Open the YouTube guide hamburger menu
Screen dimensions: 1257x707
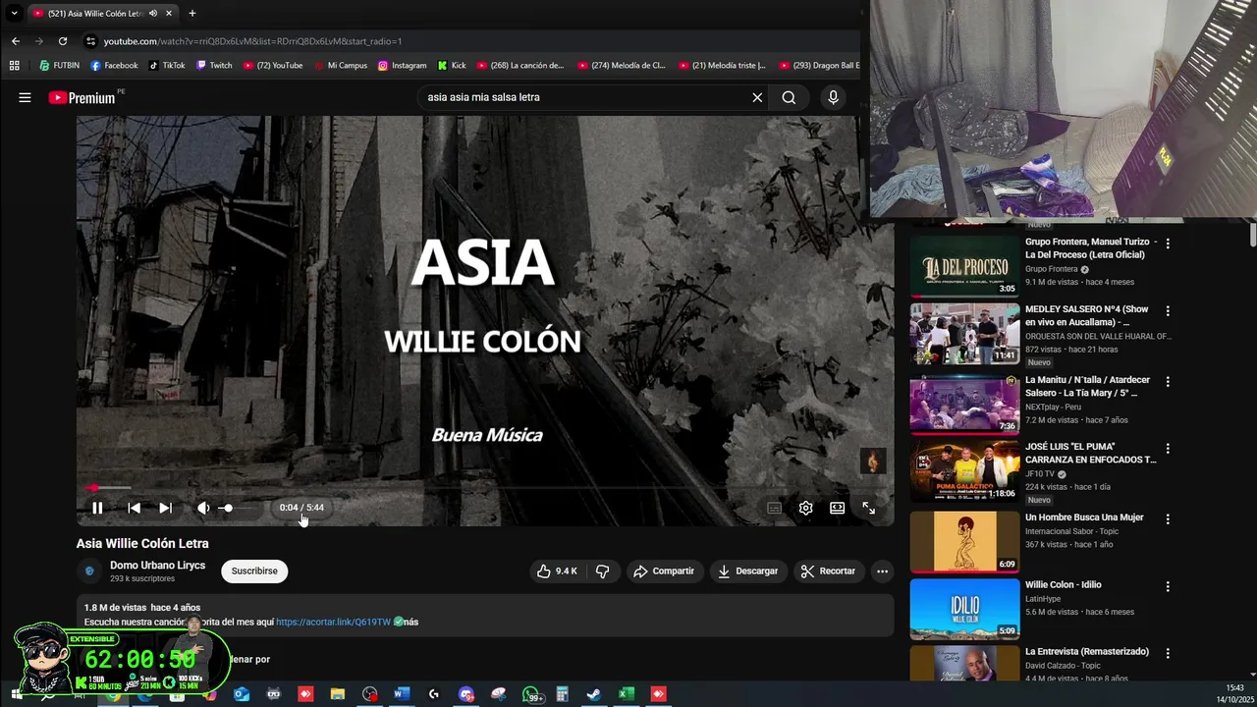25,97
